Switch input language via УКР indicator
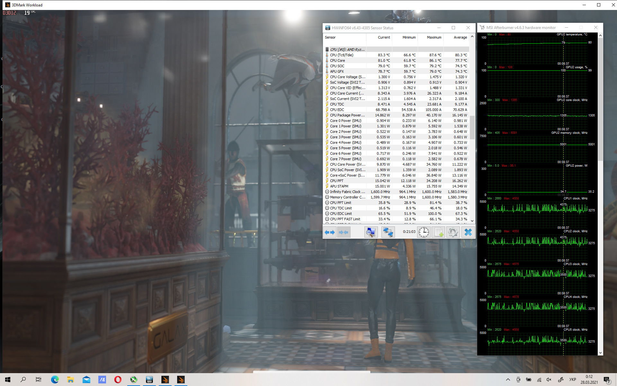Image resolution: width=617 pixels, height=386 pixels. pos(573,380)
